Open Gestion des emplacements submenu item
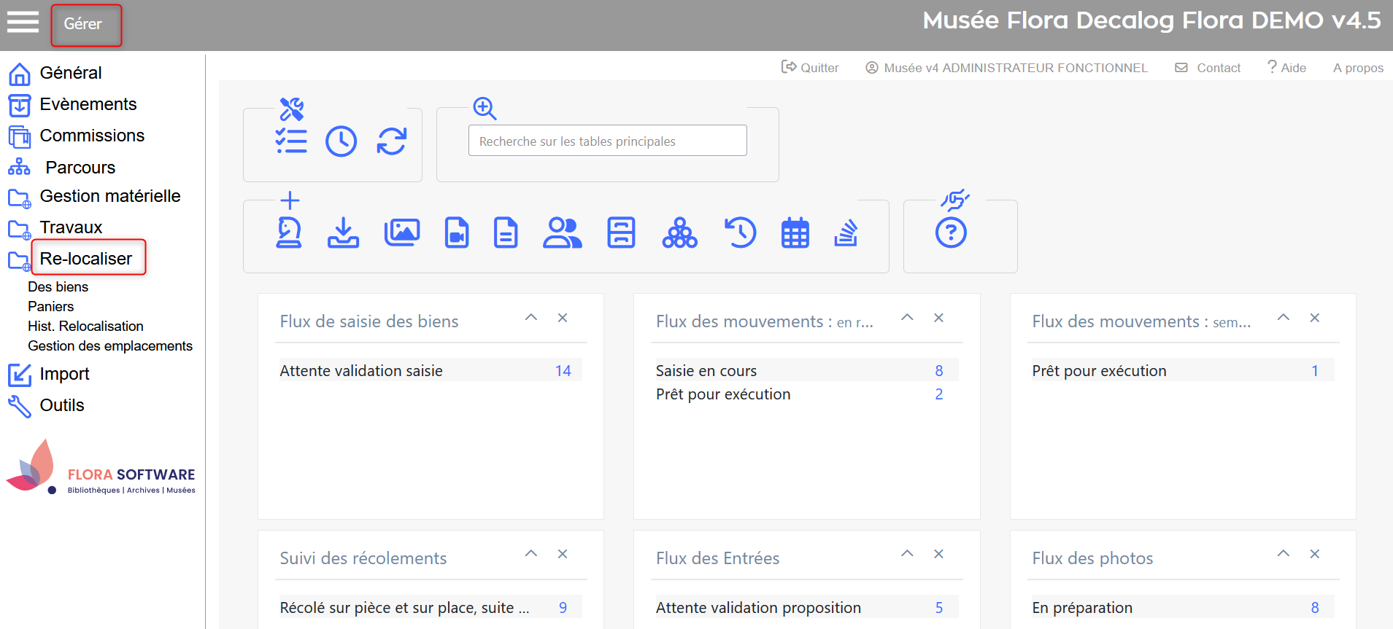 109,346
